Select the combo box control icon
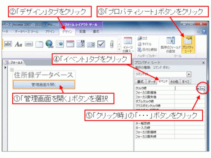 tap(91, 44)
